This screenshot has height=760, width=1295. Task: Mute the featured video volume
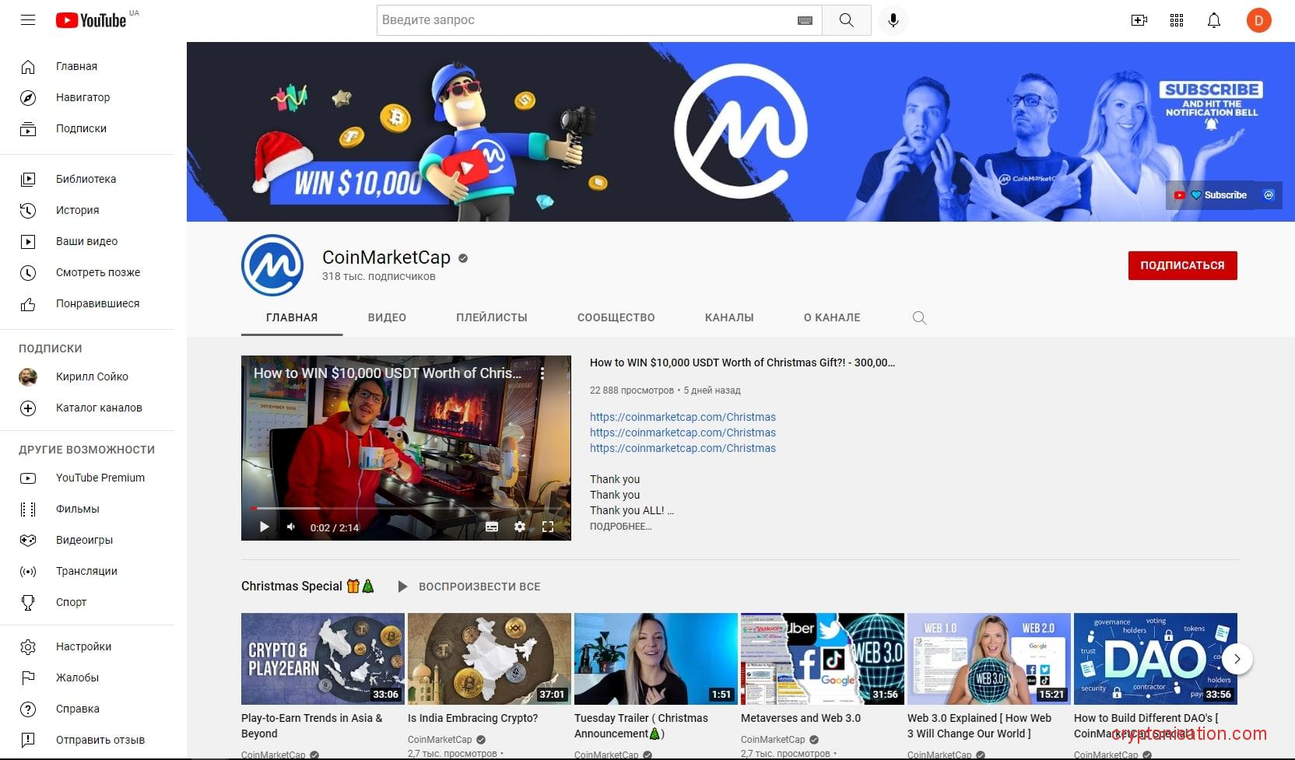[x=291, y=527]
